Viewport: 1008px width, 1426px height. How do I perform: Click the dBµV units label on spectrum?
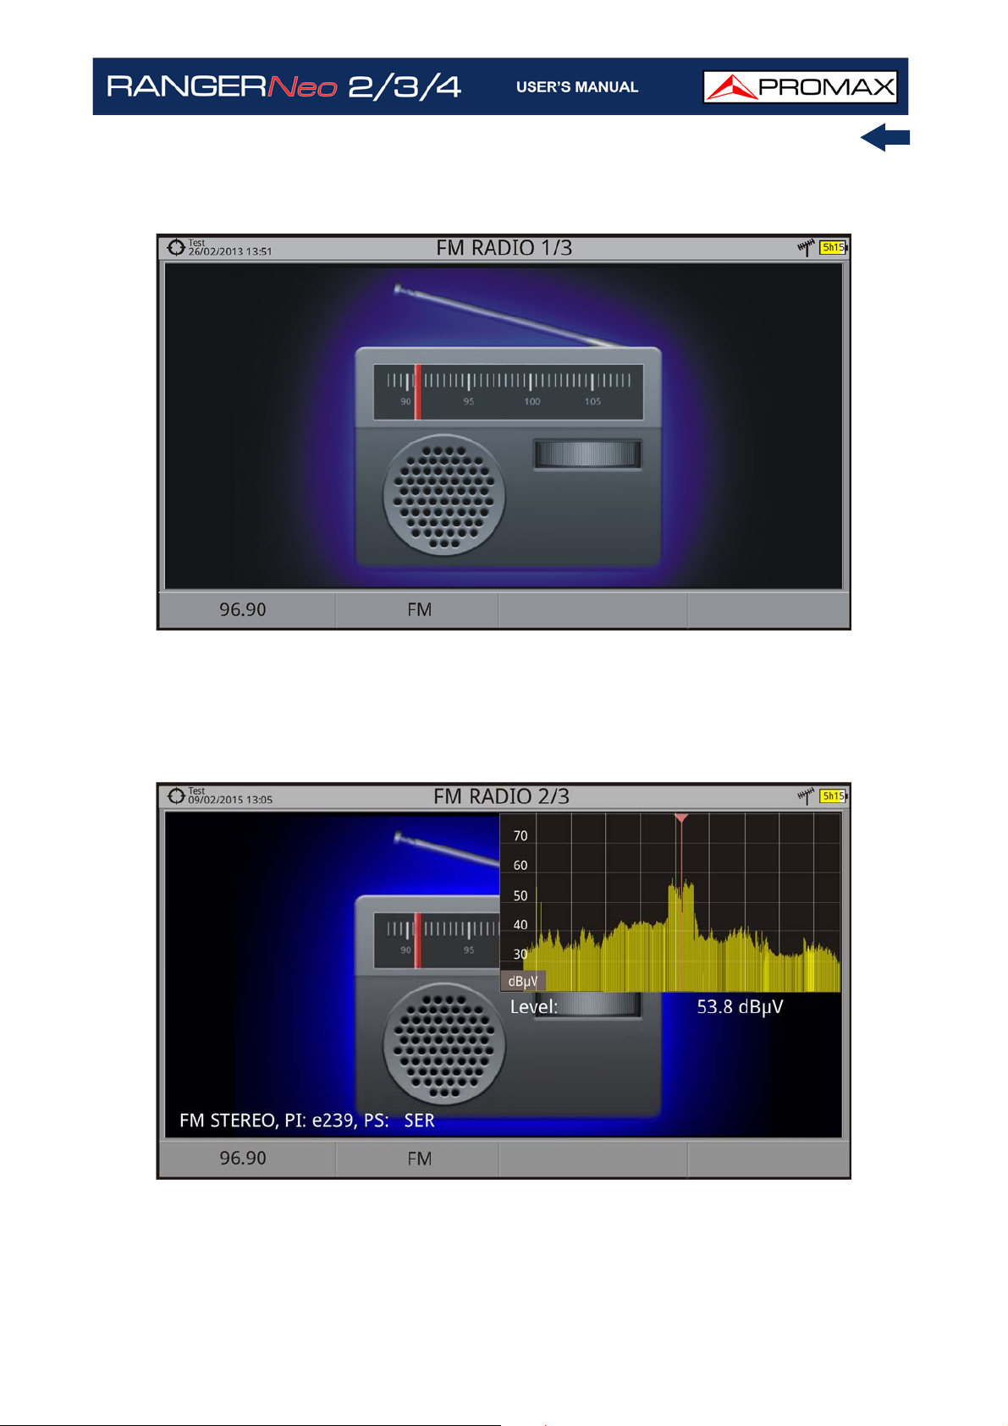(x=523, y=982)
